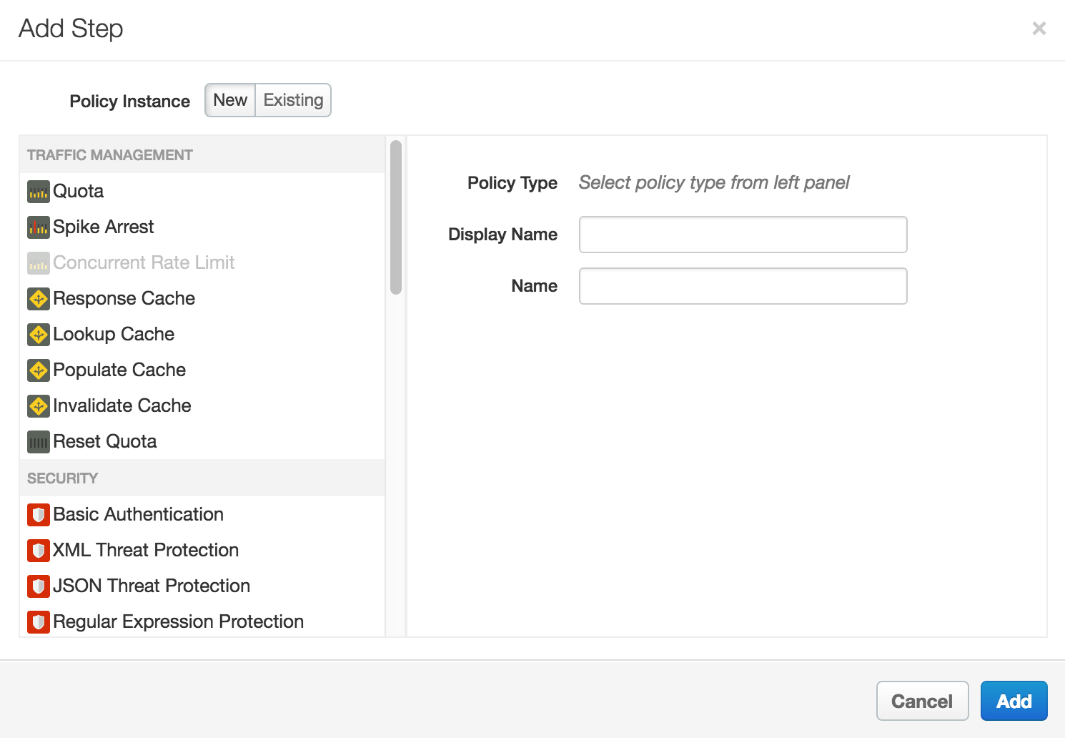Select the New policy instance tab
The width and height of the screenshot is (1065, 738).
click(x=229, y=100)
